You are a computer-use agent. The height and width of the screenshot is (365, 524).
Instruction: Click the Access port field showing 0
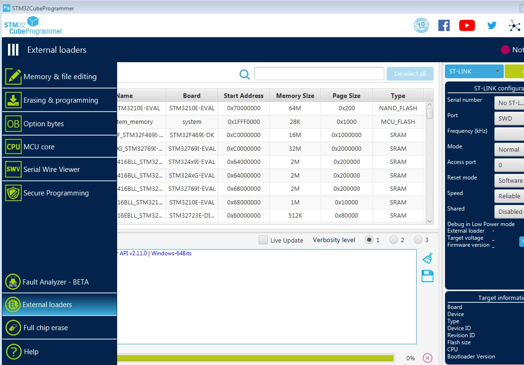pyautogui.click(x=509, y=165)
